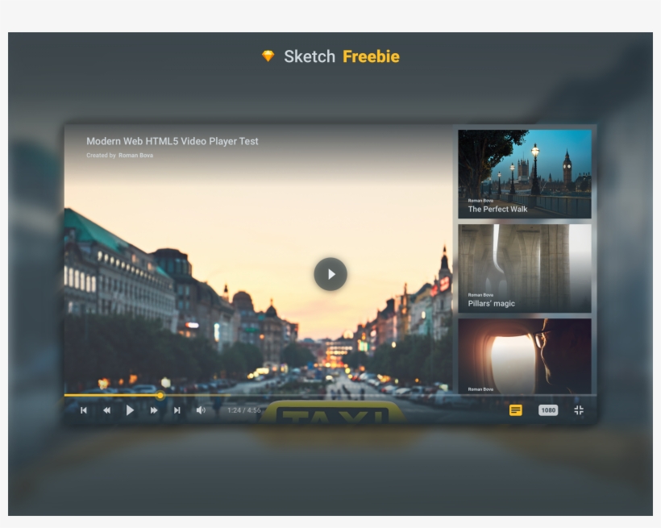Screen dimensions: 661x528
Task: Click the Sketch diamond logo icon
Action: 268,56
